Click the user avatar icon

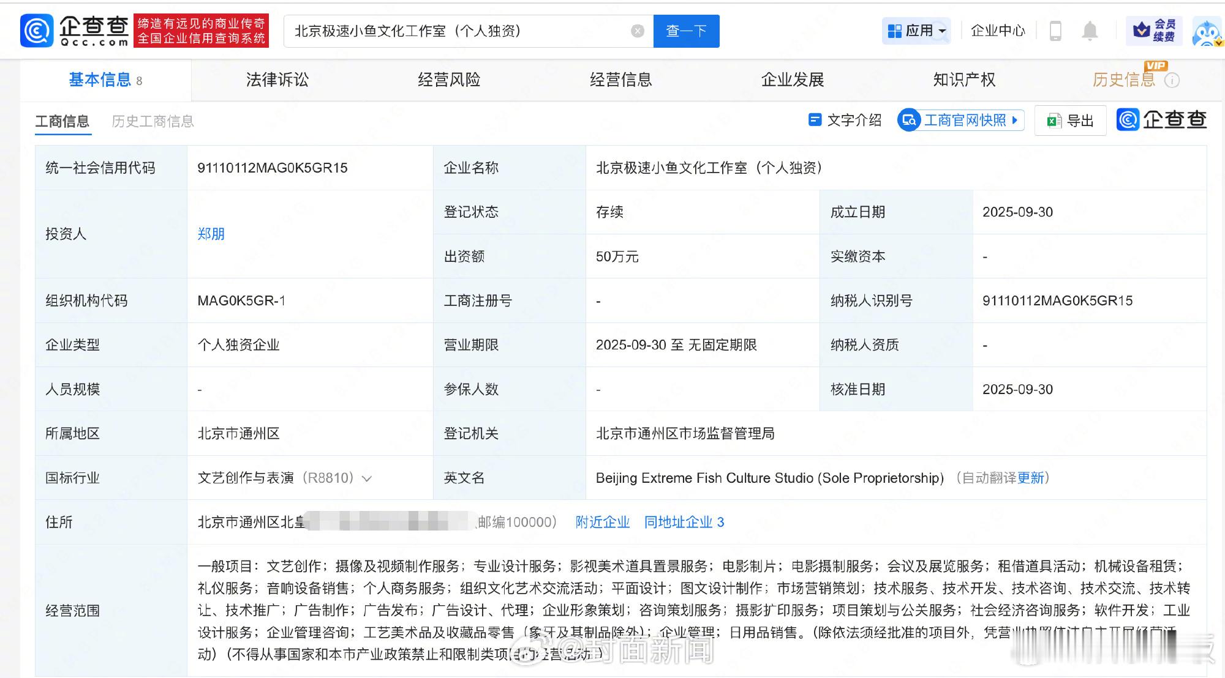click(x=1207, y=32)
